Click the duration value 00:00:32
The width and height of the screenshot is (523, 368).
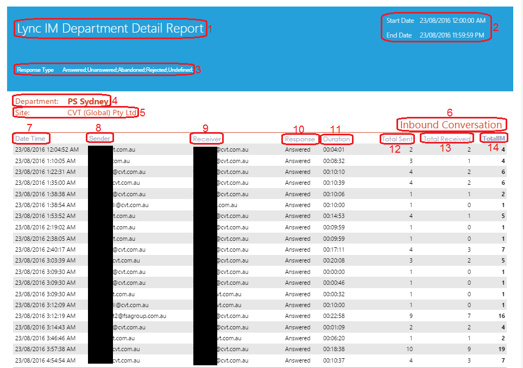click(333, 294)
